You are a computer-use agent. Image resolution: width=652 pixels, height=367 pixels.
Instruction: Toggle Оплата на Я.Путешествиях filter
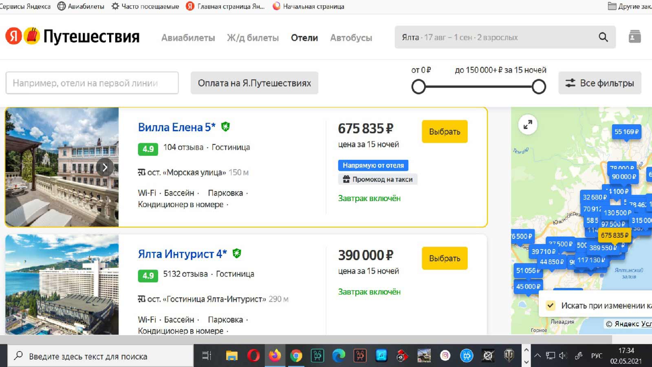pos(254,83)
